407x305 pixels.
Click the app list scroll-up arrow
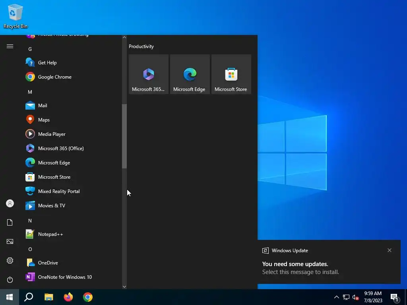(124, 37)
